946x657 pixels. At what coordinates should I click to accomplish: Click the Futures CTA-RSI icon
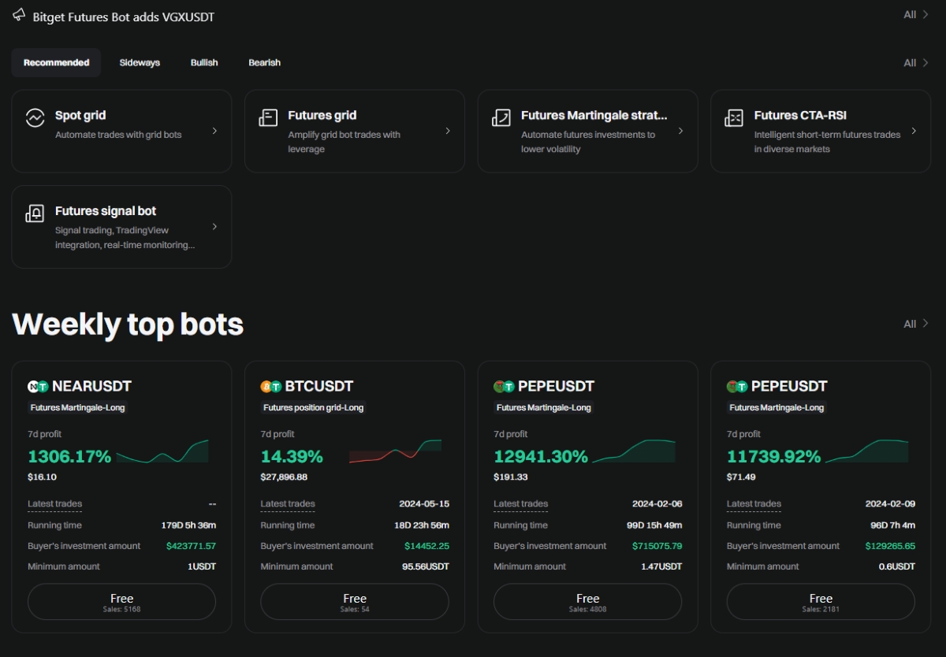[734, 118]
